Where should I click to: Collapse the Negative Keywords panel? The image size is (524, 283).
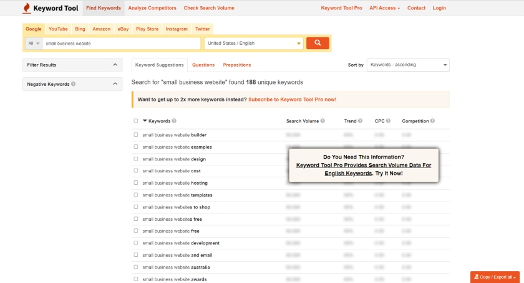click(x=72, y=84)
